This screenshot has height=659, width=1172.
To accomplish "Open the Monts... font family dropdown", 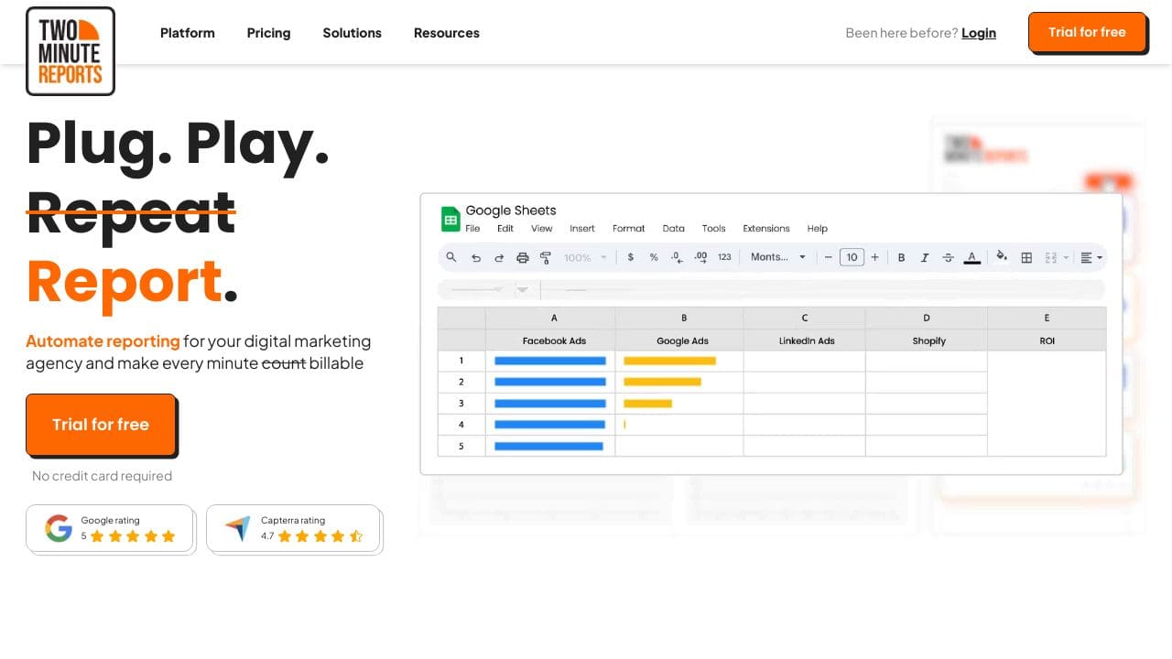I will 778,257.
